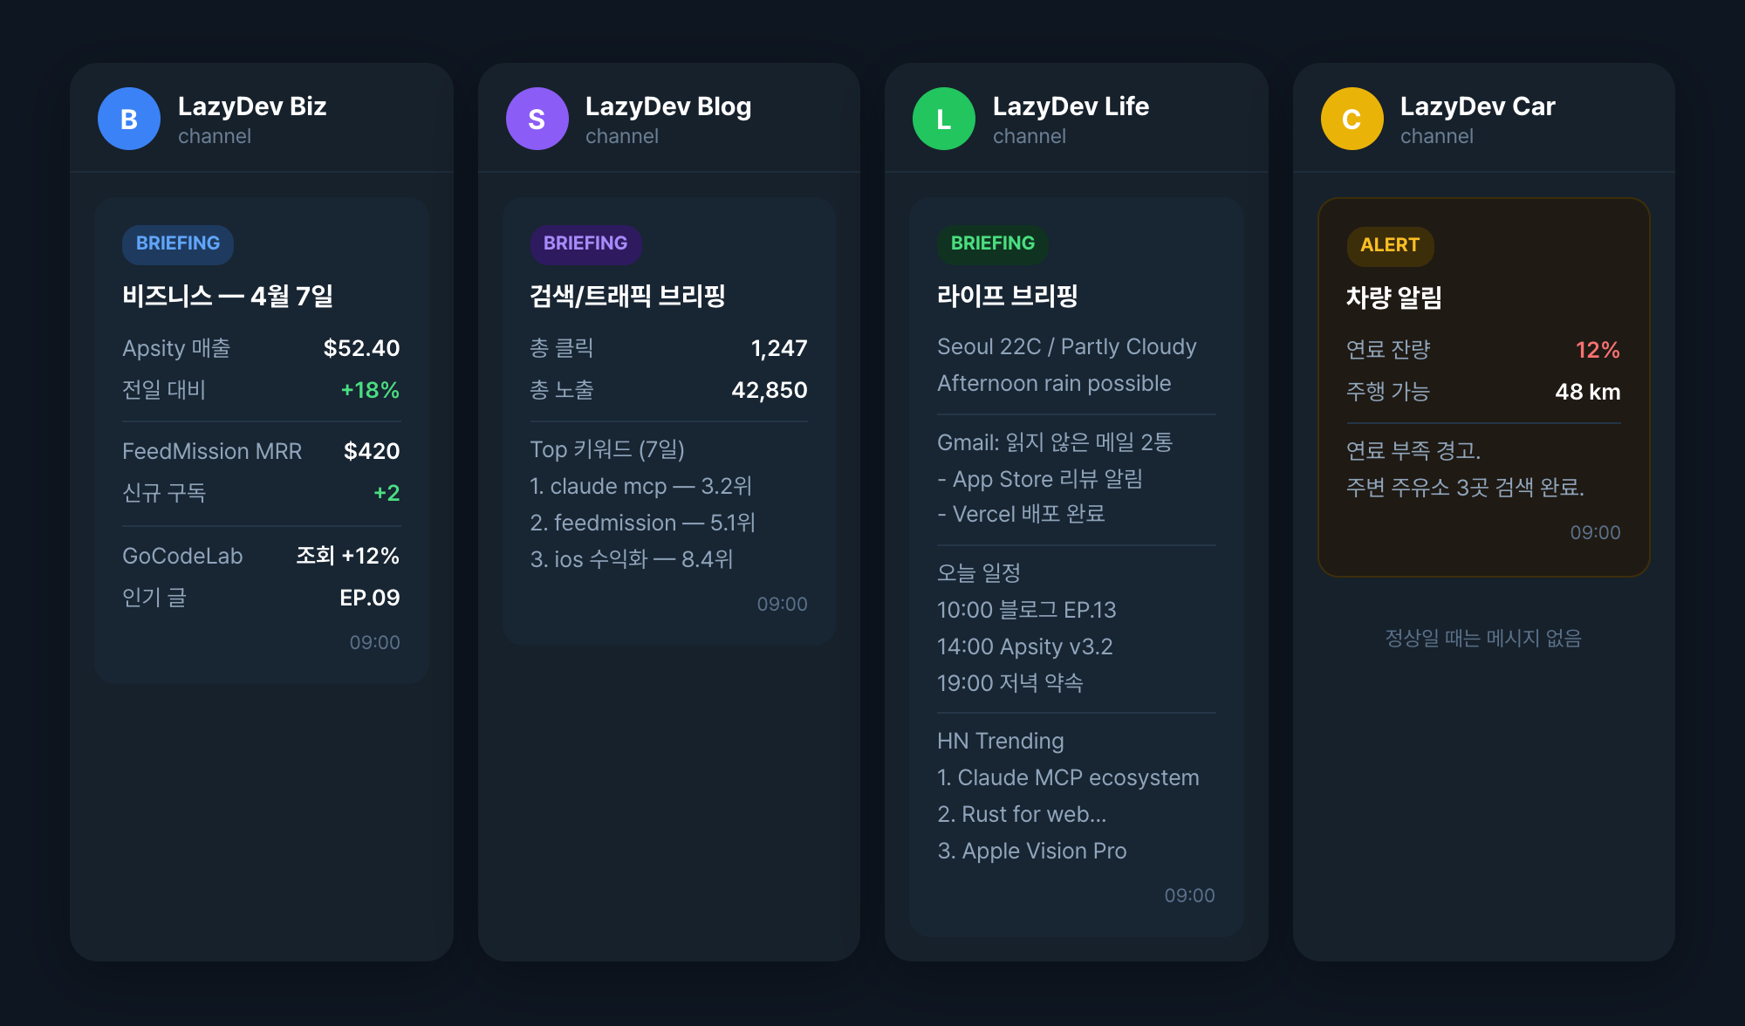Click the green BRIEFING badge in Life
This screenshot has width=1745, height=1026.
pos(993,243)
